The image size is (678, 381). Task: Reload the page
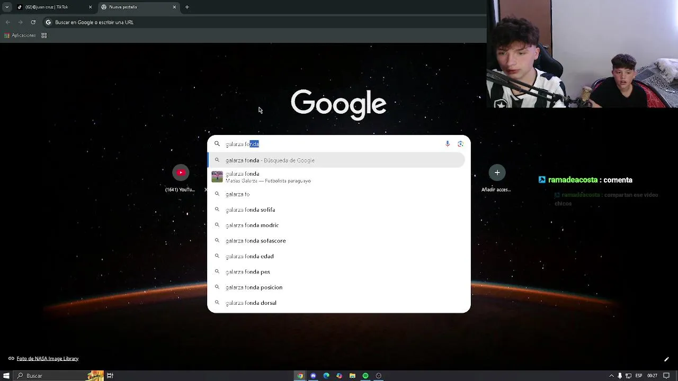[33, 22]
